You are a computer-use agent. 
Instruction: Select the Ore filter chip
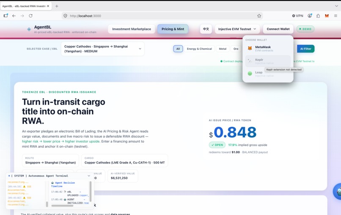click(236, 49)
